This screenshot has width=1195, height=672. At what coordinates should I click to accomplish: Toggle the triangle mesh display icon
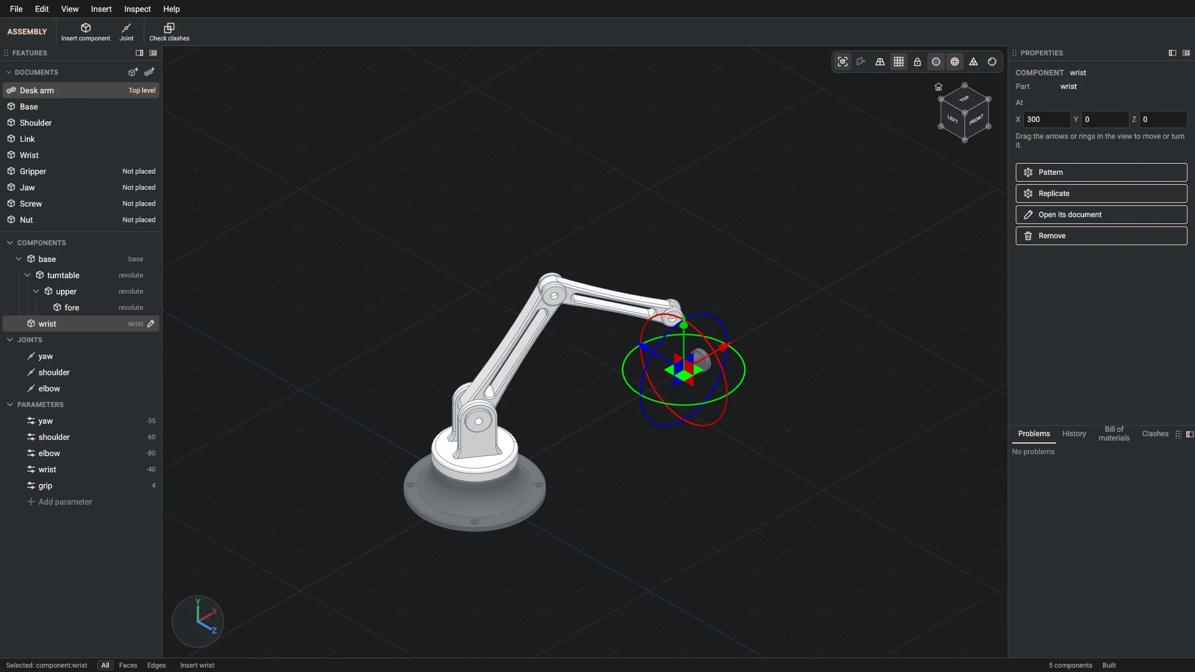(973, 62)
